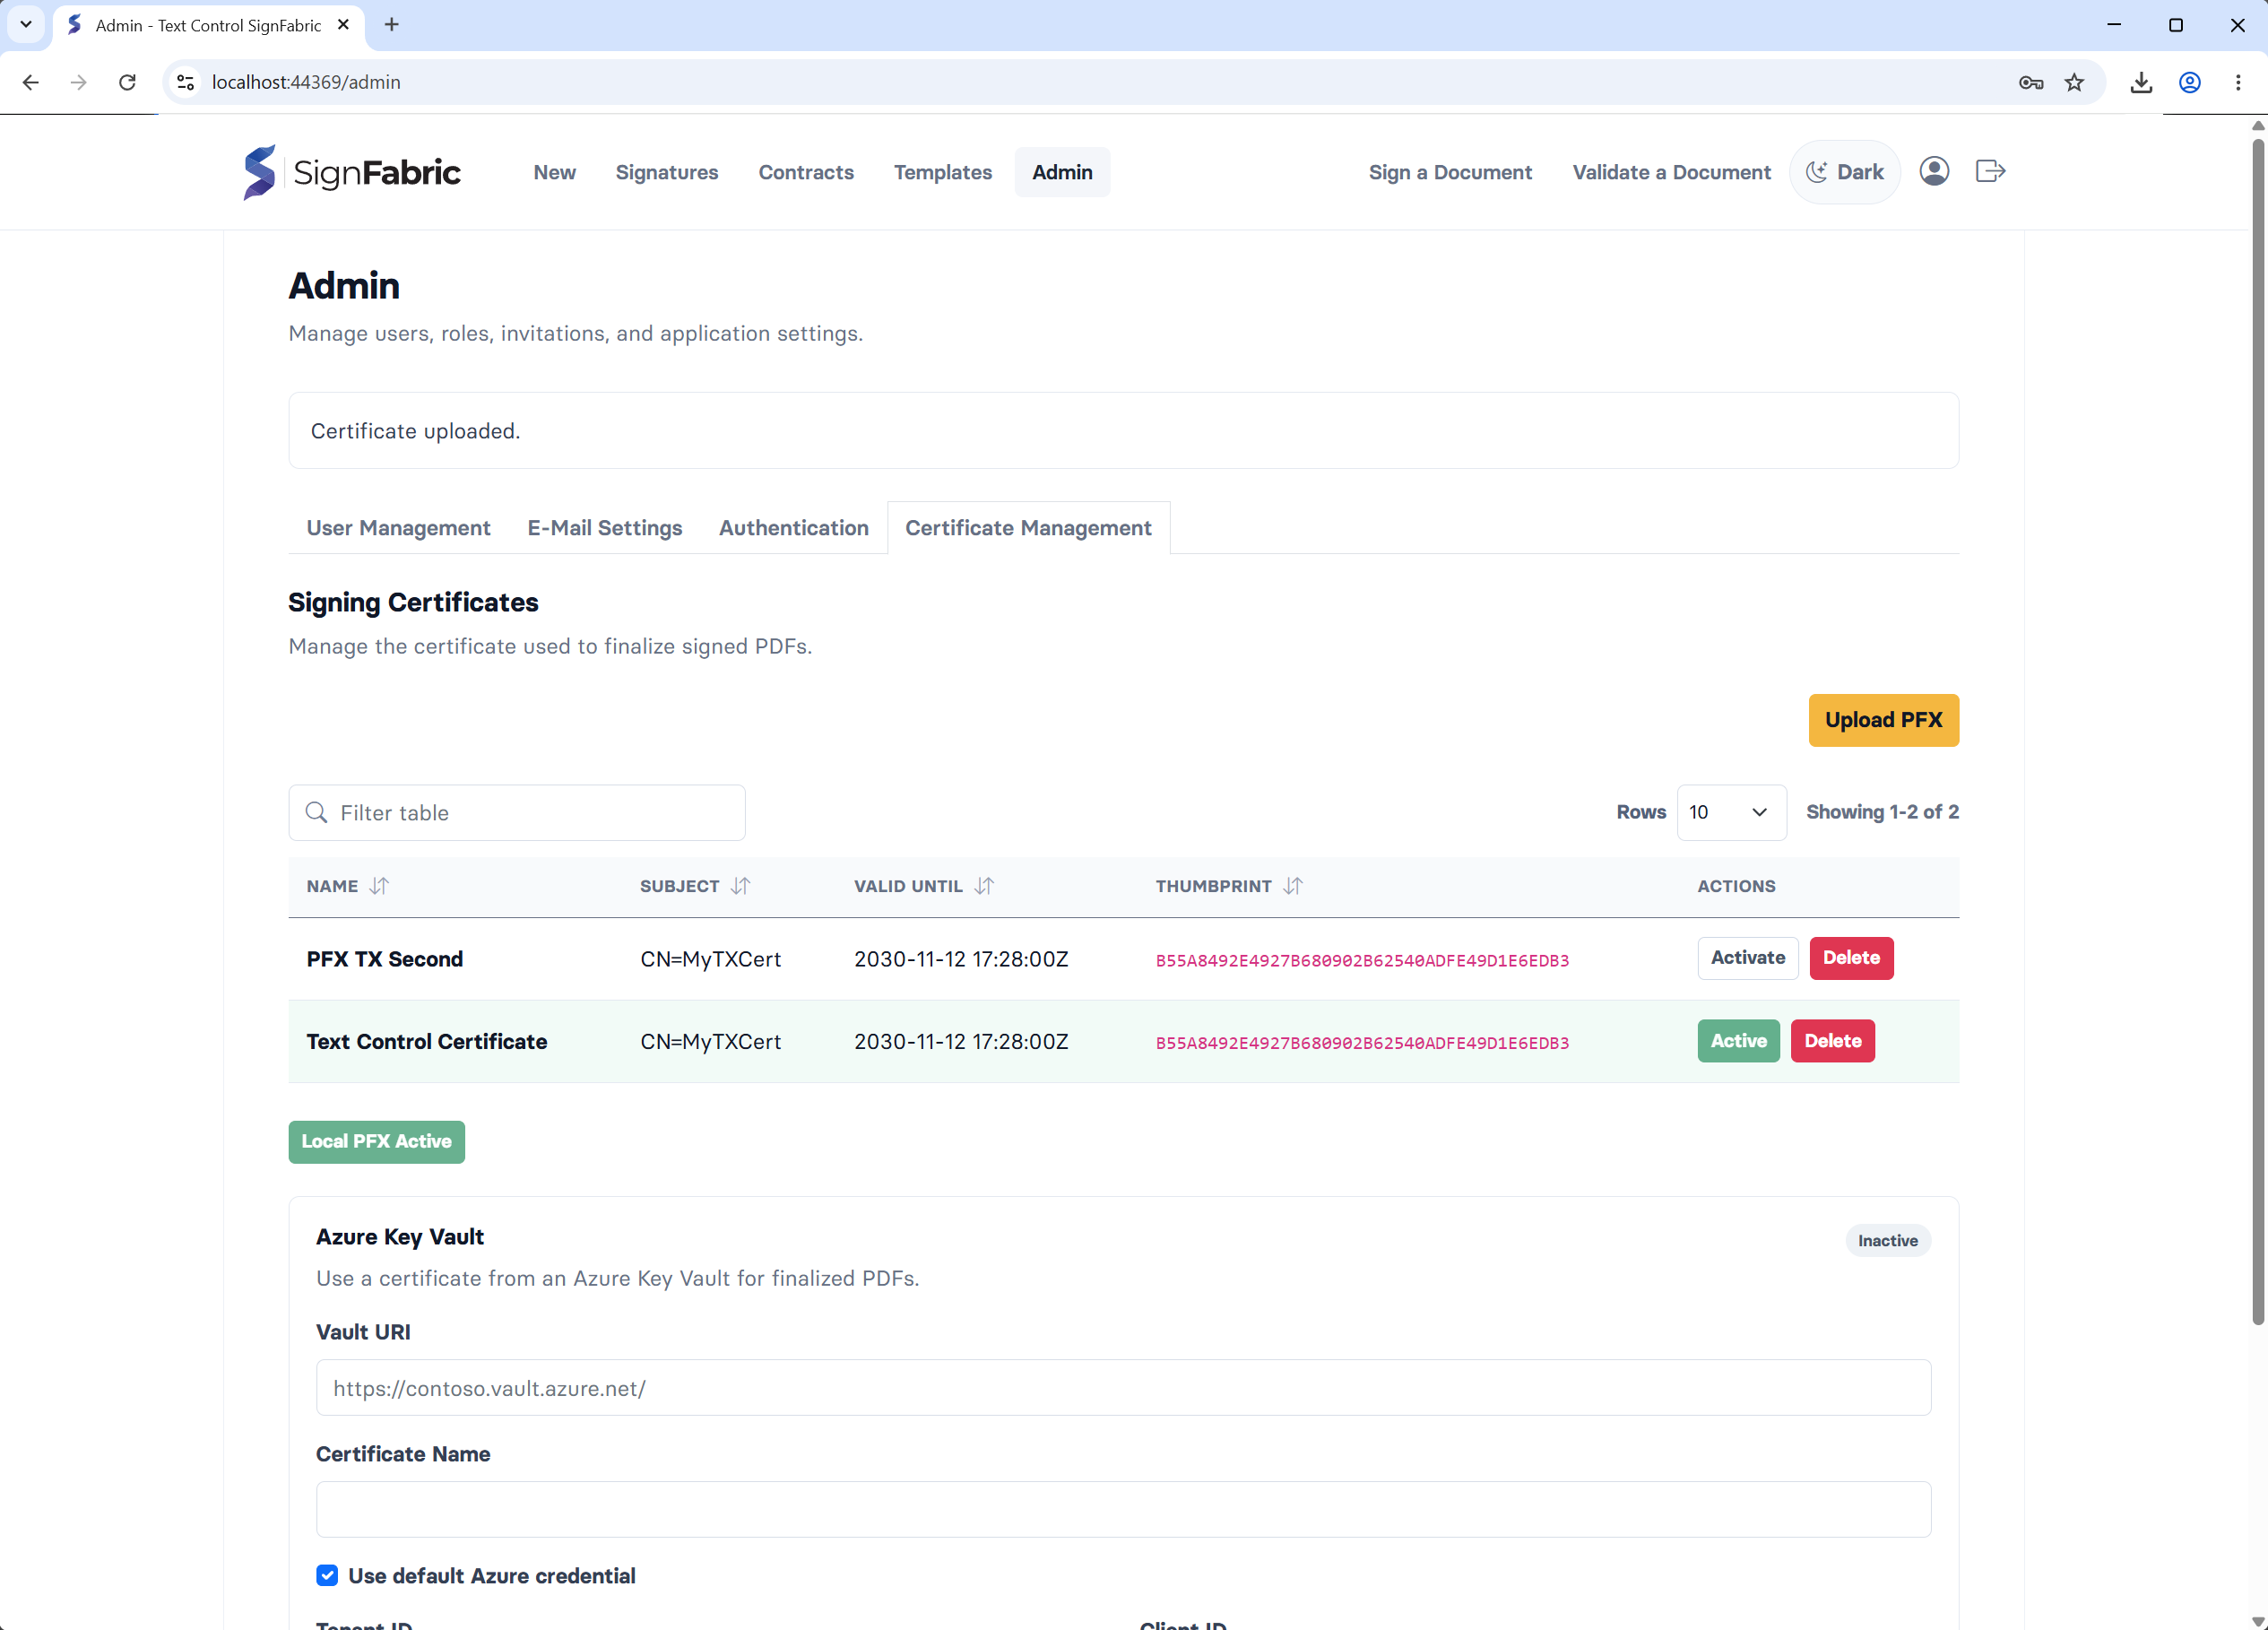2268x1630 pixels.
Task: Open the tab search dropdown
Action: [x=26, y=25]
